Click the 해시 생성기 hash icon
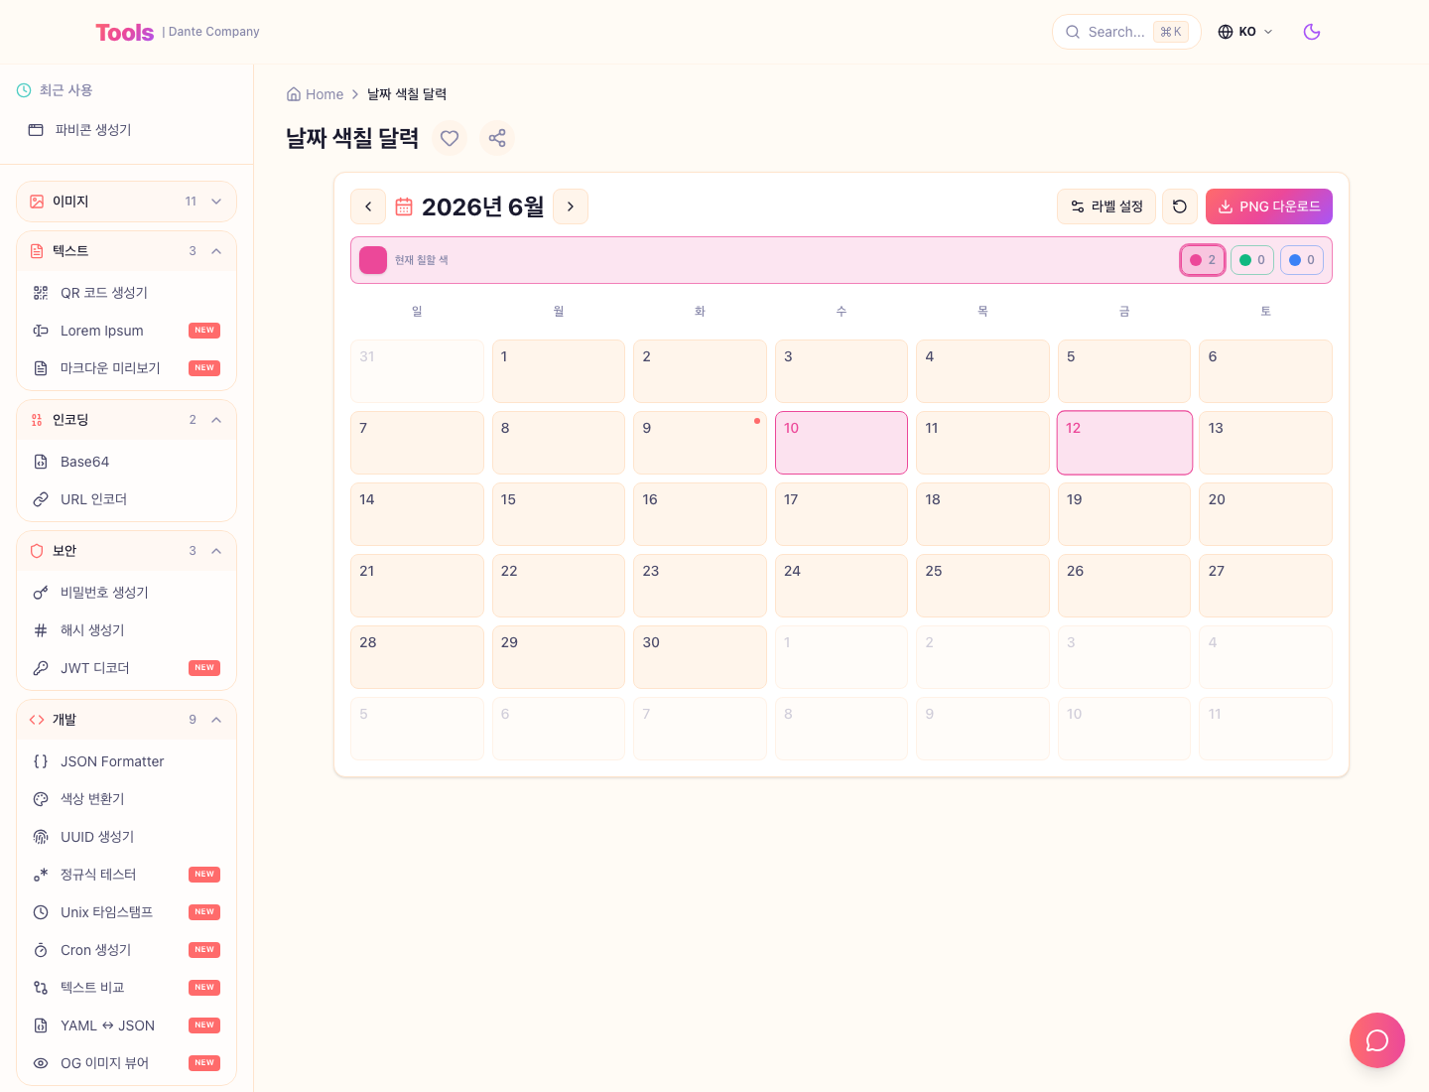 pos(41,630)
